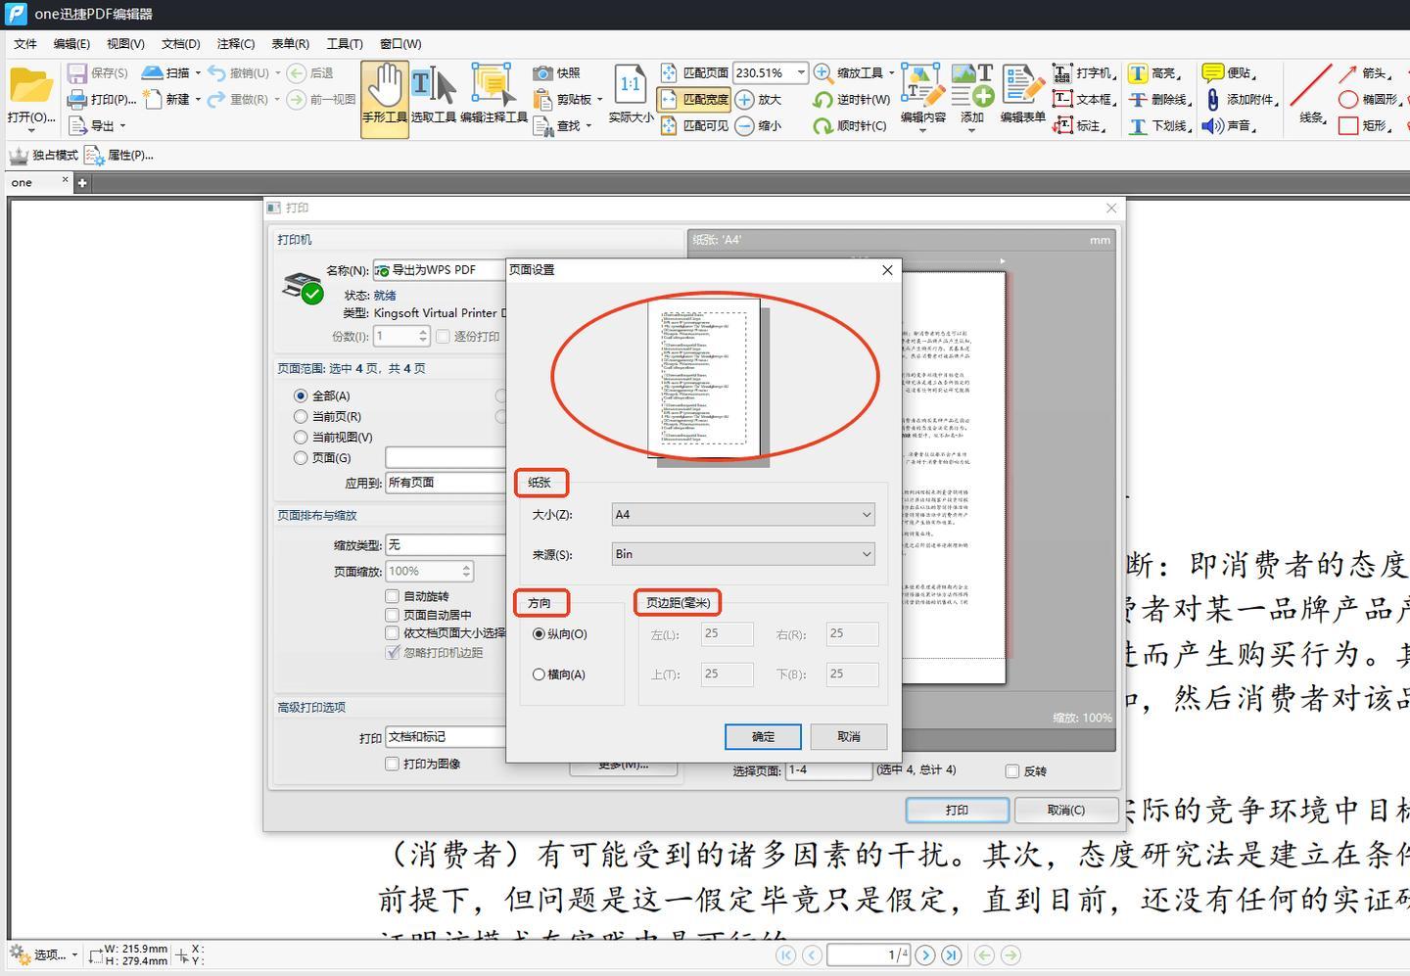Click the Actual Size (实际大小) icon

[630, 86]
